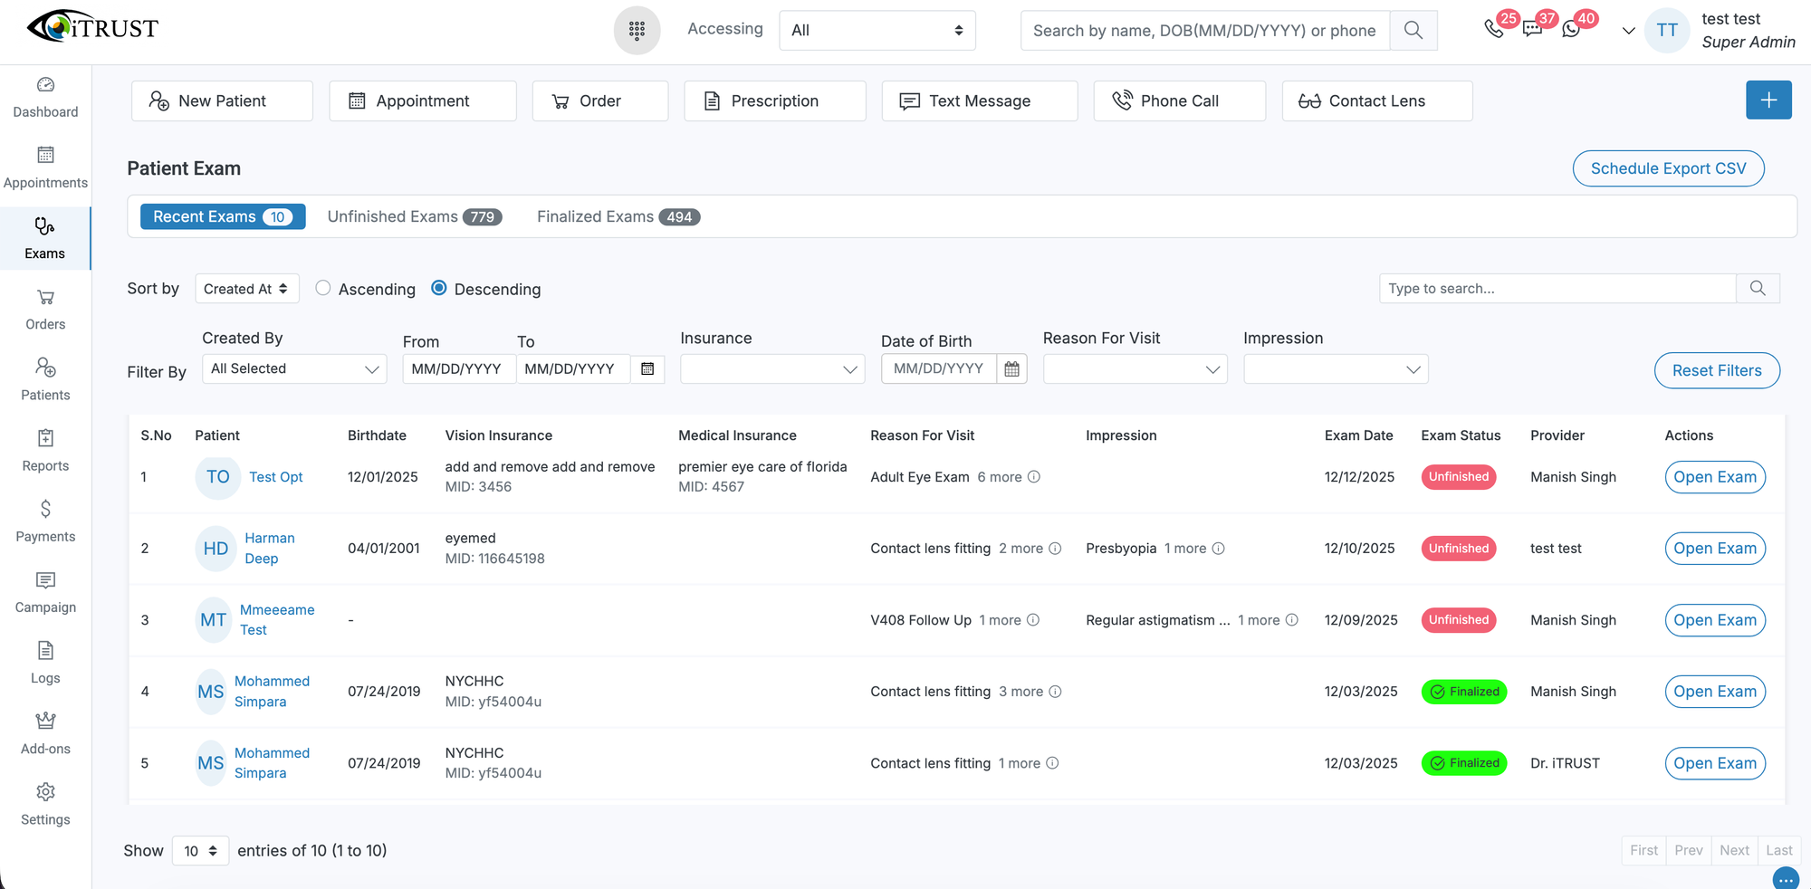Click the exam table search field
1811x889 pixels.
(1557, 288)
